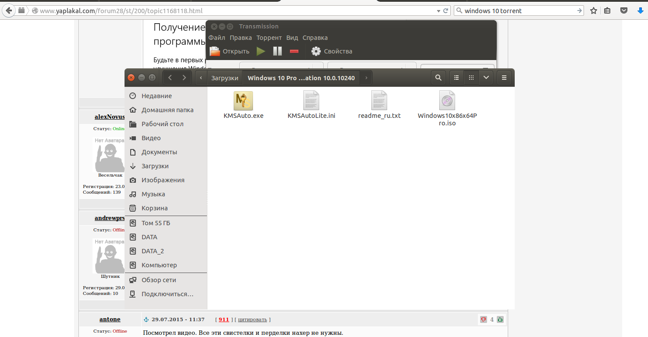This screenshot has width=648, height=337.
Task: Open Изображения in the sidebar
Action: click(166, 180)
